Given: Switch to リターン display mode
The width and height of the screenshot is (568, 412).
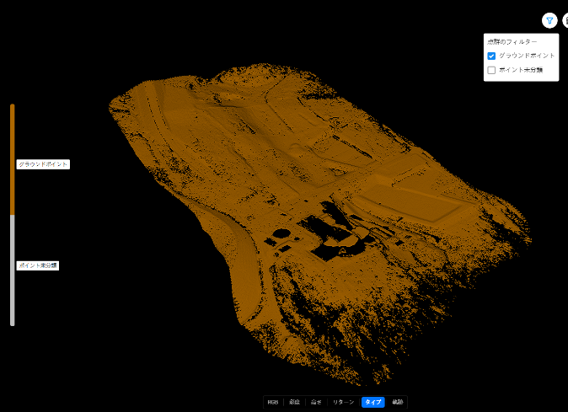Looking at the screenshot, I should (x=343, y=402).
